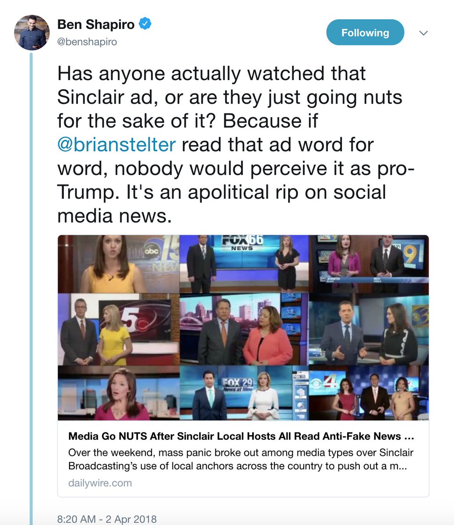Open the ABC 15 anchor thumbnail
Viewport: 454px width, 525px height.
[x=119, y=264]
